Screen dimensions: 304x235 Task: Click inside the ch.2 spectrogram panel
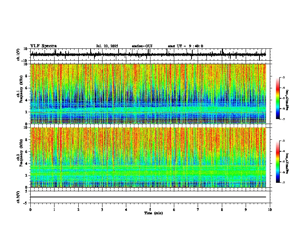point(148,157)
